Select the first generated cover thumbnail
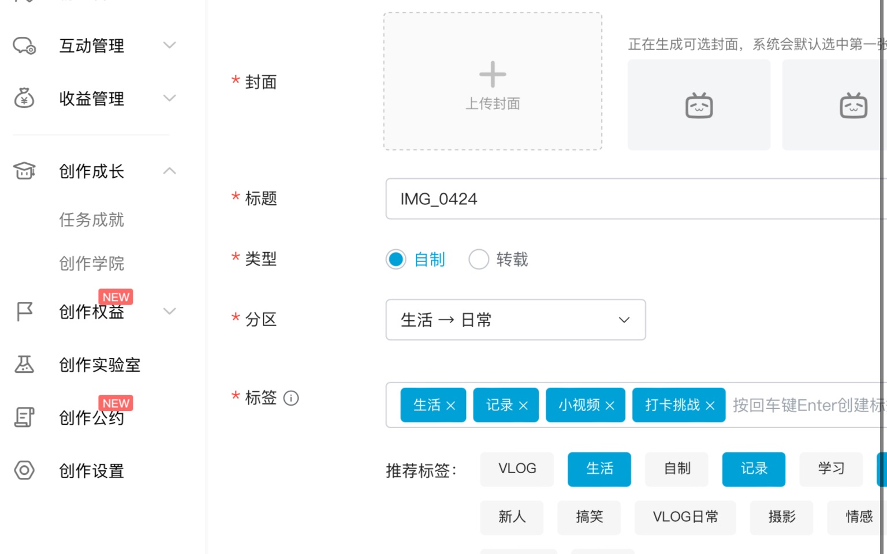Viewport: 887px width, 554px height. point(699,105)
